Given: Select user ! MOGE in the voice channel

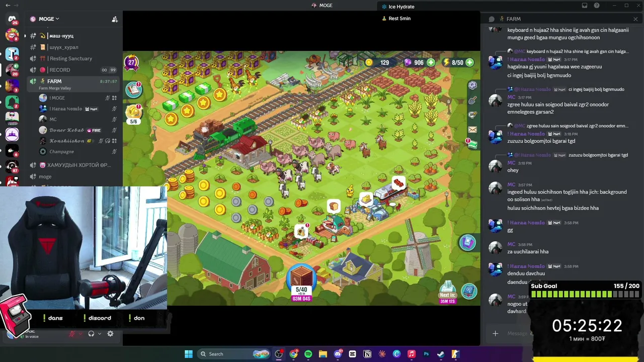Looking at the screenshot, I should pyautogui.click(x=77, y=98).
